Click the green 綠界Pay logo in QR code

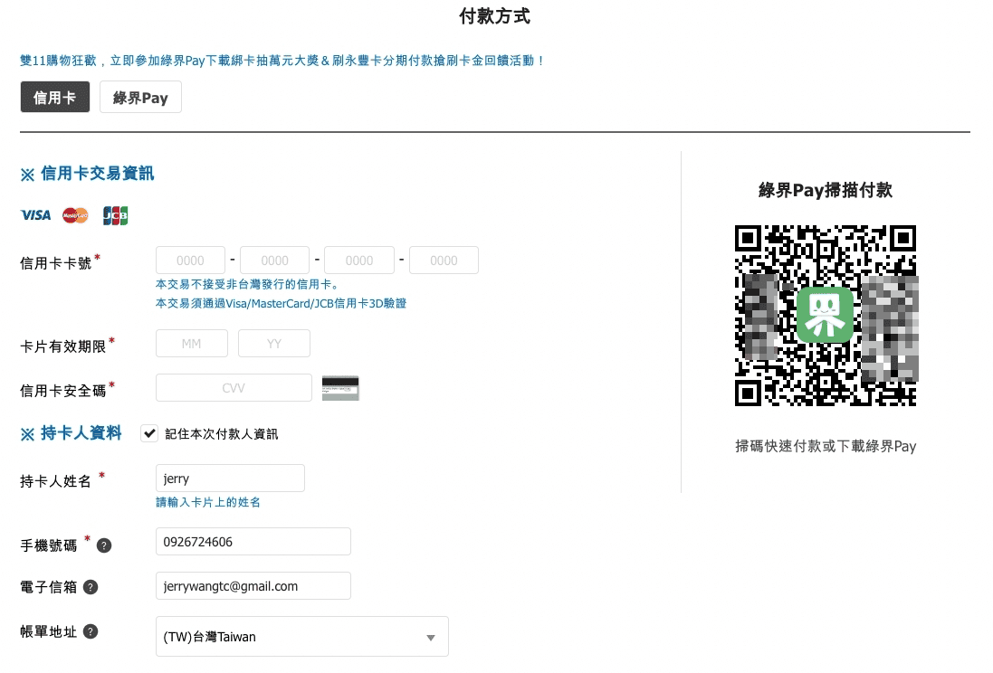[x=825, y=315]
